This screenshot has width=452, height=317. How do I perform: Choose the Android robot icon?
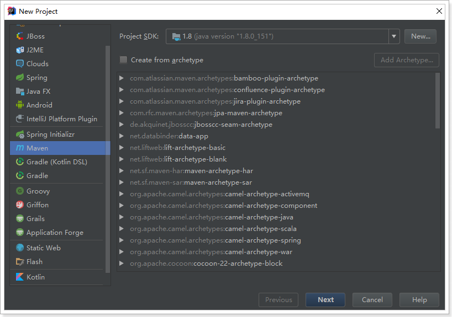click(20, 105)
